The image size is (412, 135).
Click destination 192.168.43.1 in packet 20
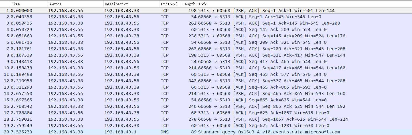120,132
